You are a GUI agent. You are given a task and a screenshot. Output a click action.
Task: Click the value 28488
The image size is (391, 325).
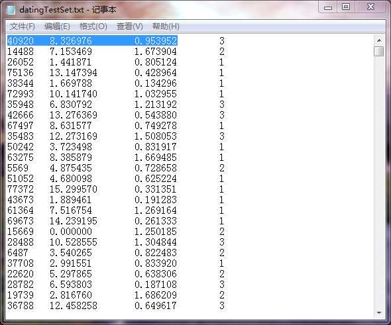tap(21, 242)
